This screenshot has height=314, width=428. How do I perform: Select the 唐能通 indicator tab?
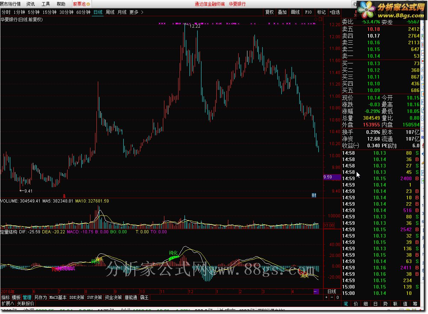click(x=131, y=297)
